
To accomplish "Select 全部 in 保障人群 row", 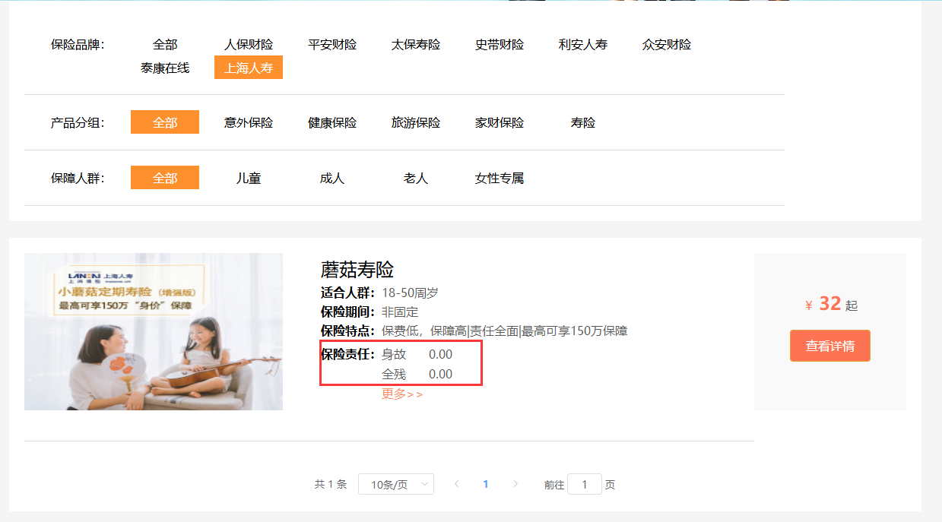I will [165, 178].
